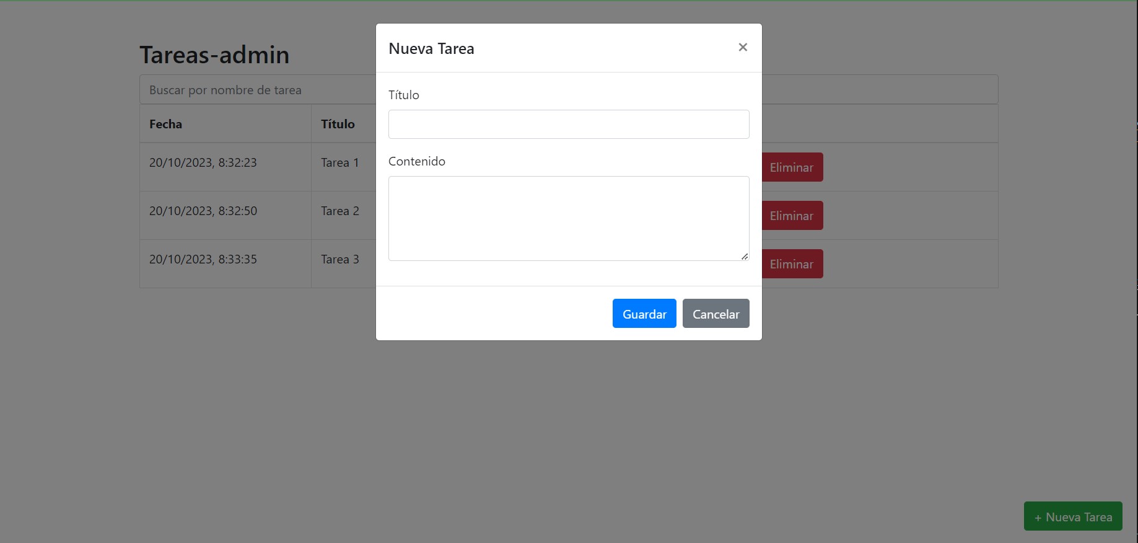Select the Tarea 2 title cell
This screenshot has width=1138, height=543.
[x=340, y=211]
